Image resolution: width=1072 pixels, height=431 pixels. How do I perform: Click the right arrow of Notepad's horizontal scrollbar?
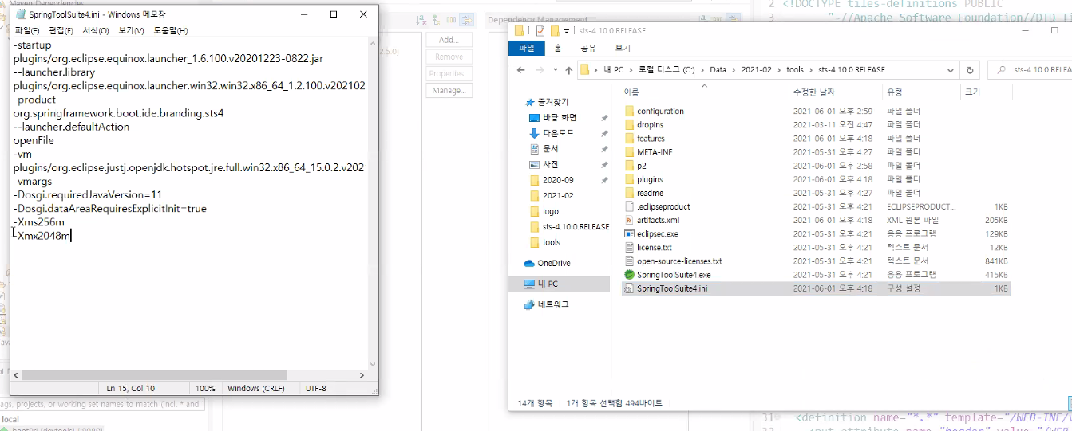point(362,374)
